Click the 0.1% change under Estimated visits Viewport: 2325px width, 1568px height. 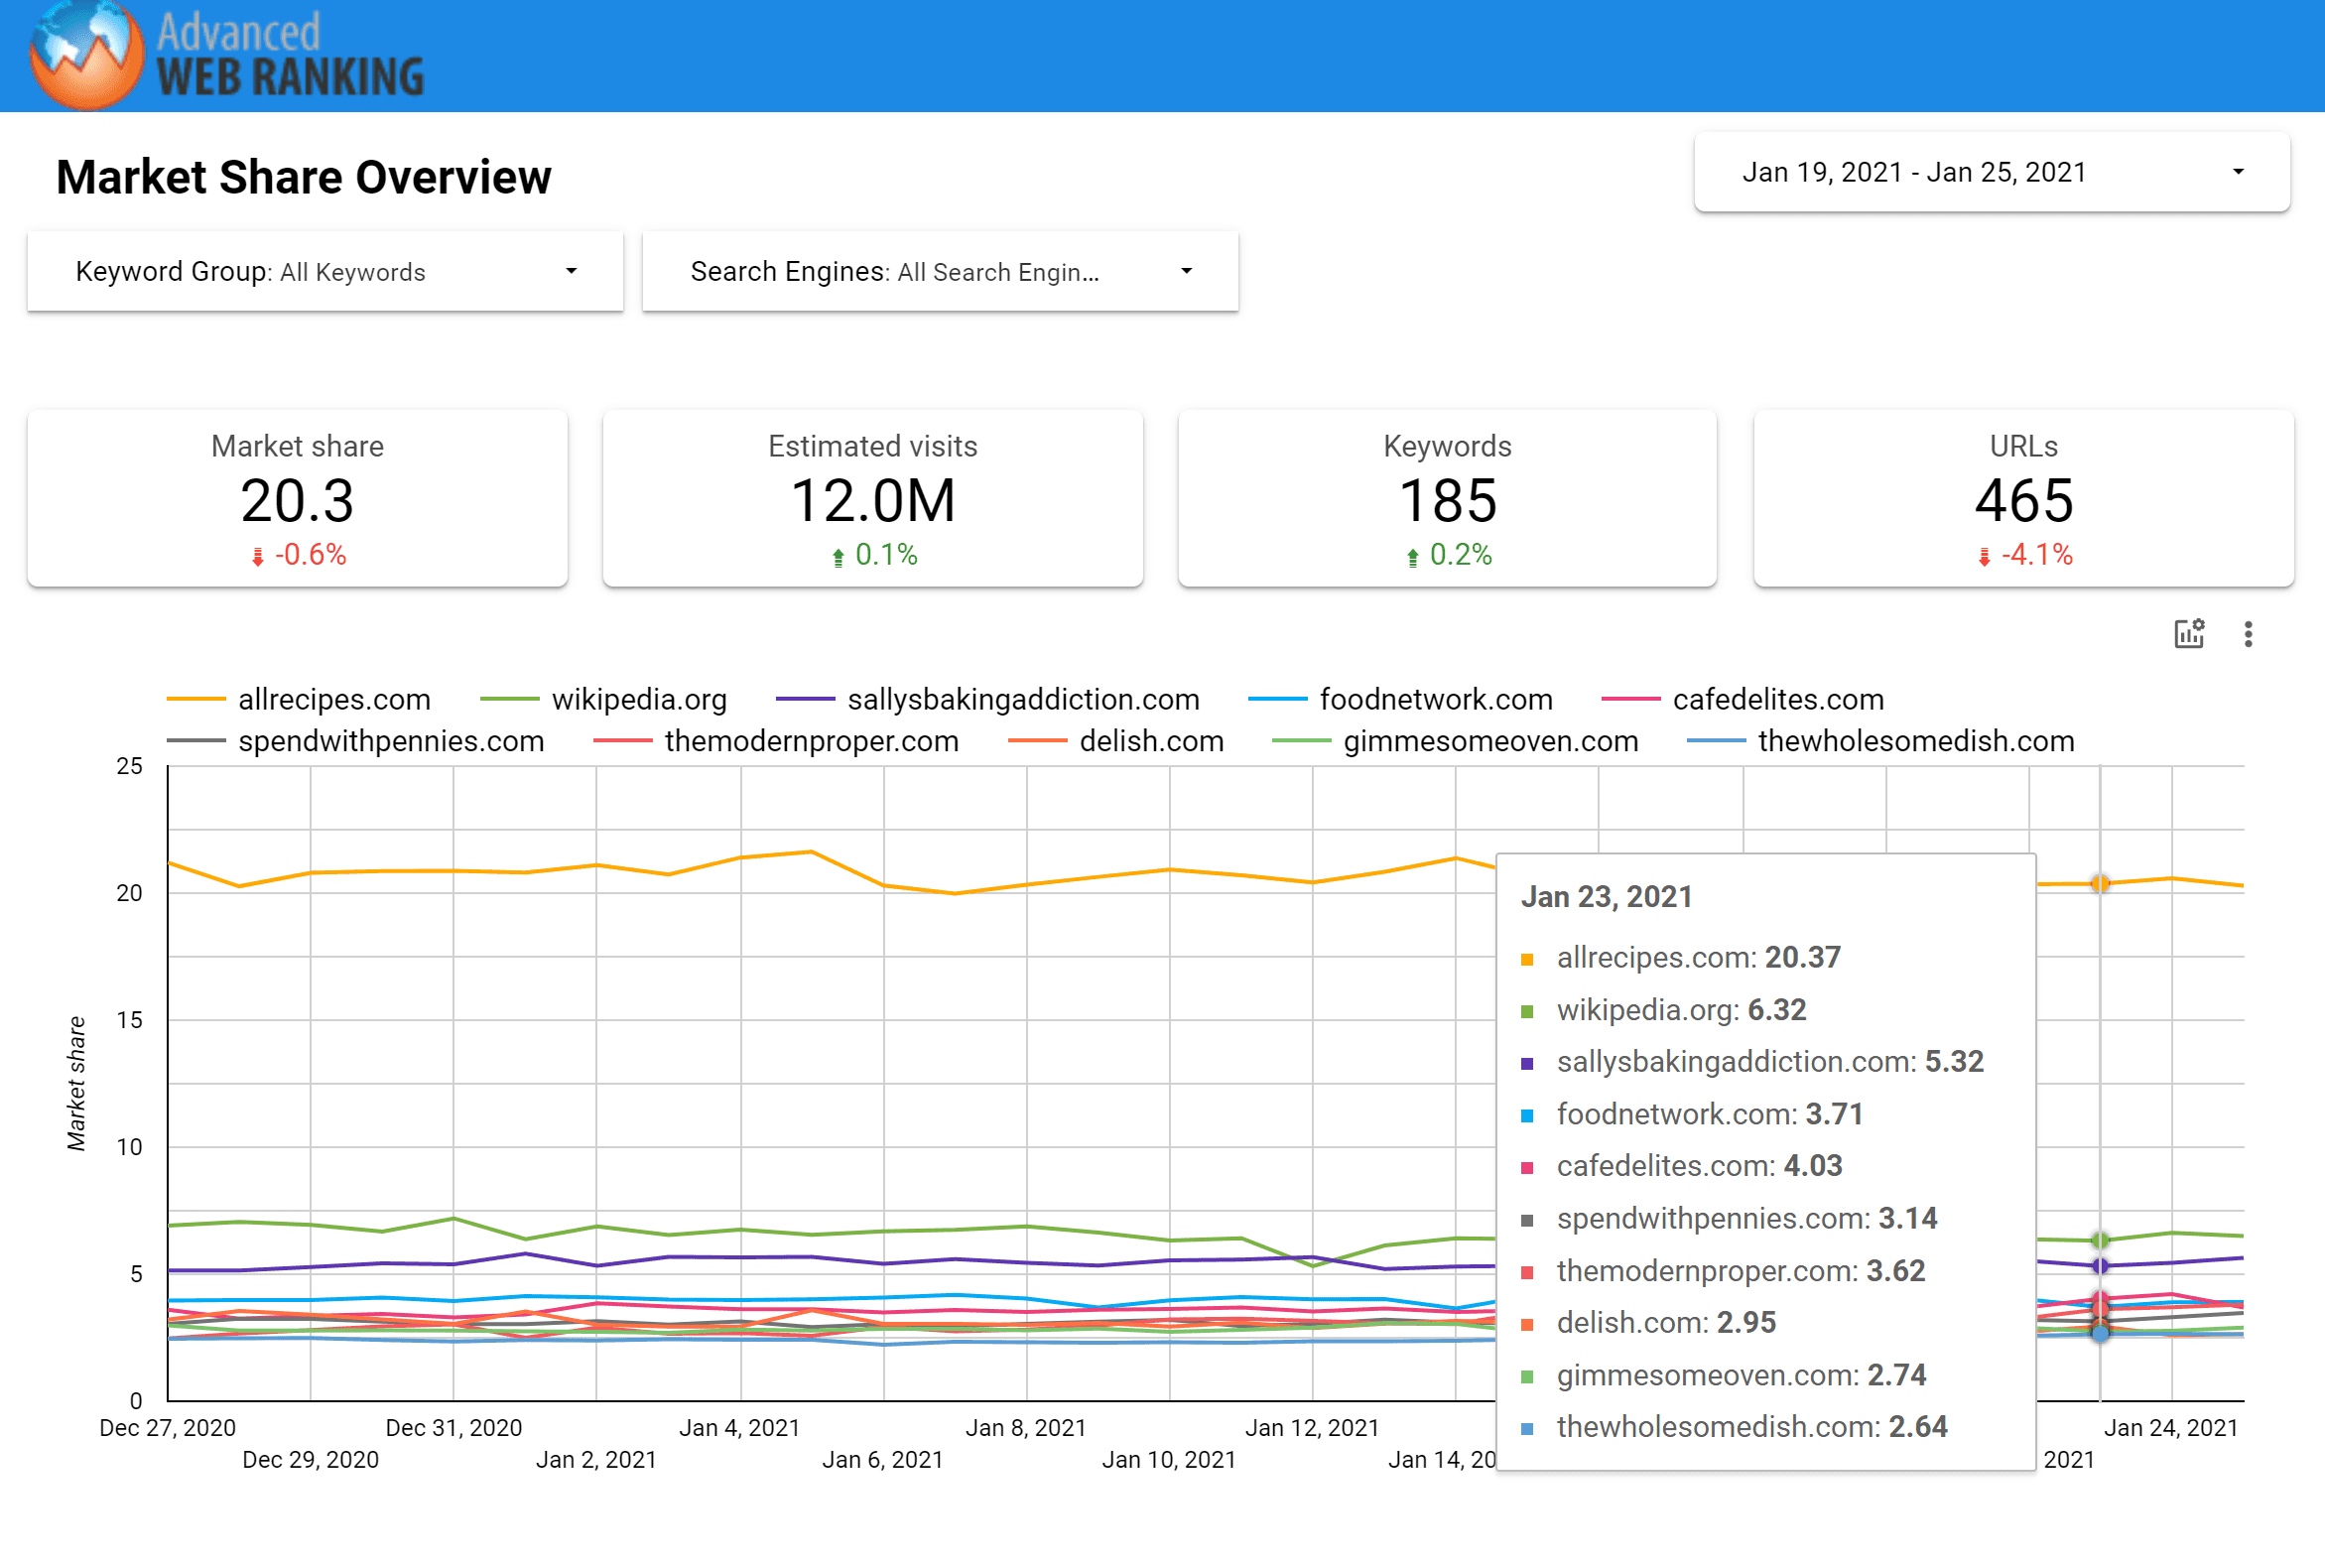[x=886, y=555]
